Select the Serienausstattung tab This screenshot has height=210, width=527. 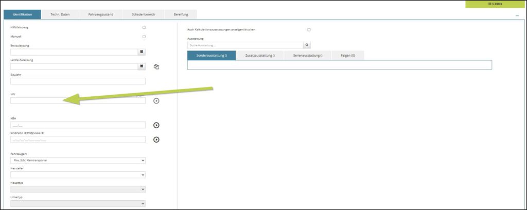(308, 55)
